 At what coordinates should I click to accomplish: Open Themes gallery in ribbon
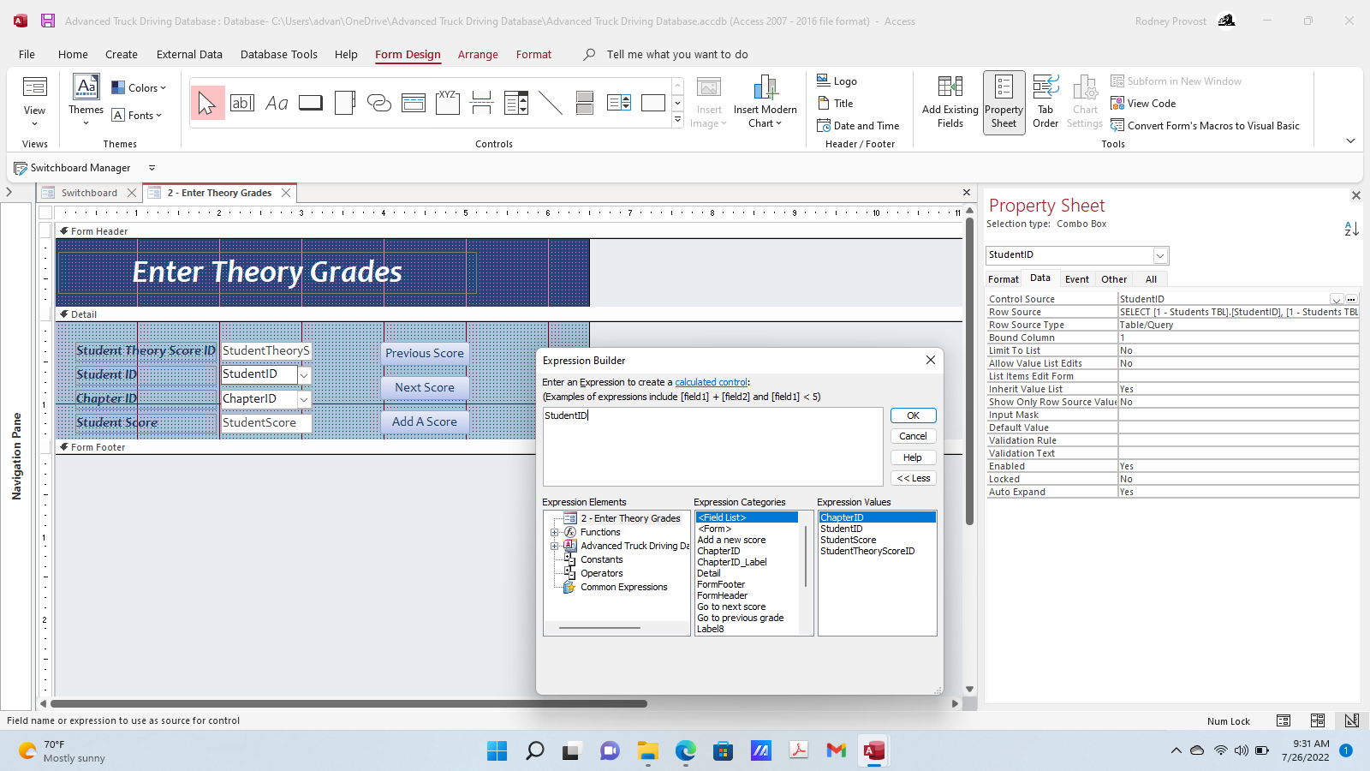pos(86,101)
